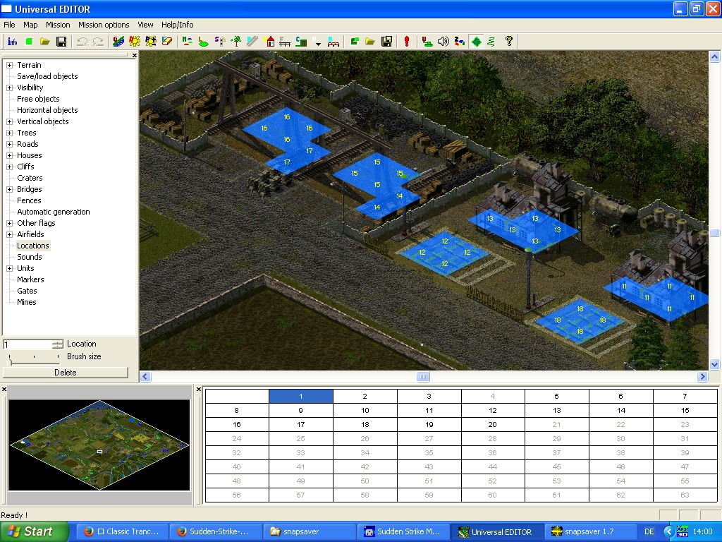
Task: Click the second open-folder icon in toolbar
Action: coord(370,42)
